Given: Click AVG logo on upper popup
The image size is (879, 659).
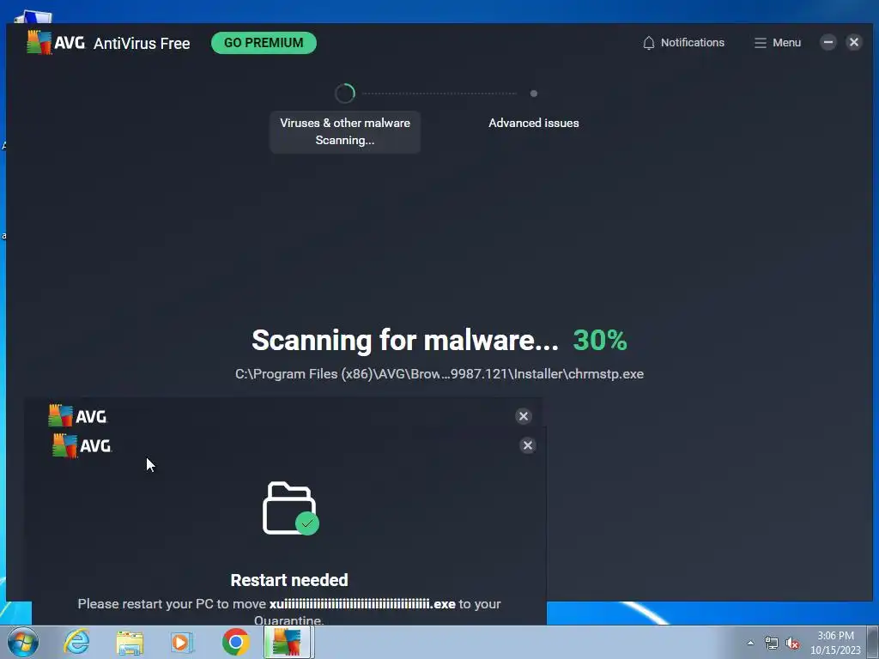Looking at the screenshot, I should coord(77,416).
